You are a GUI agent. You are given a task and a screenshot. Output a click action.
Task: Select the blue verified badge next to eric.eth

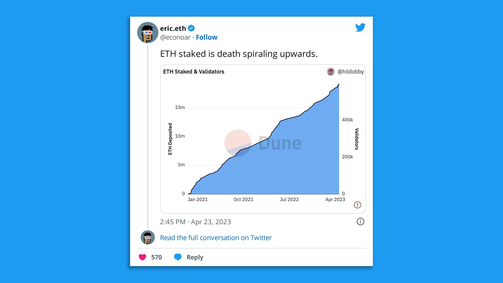pos(191,28)
